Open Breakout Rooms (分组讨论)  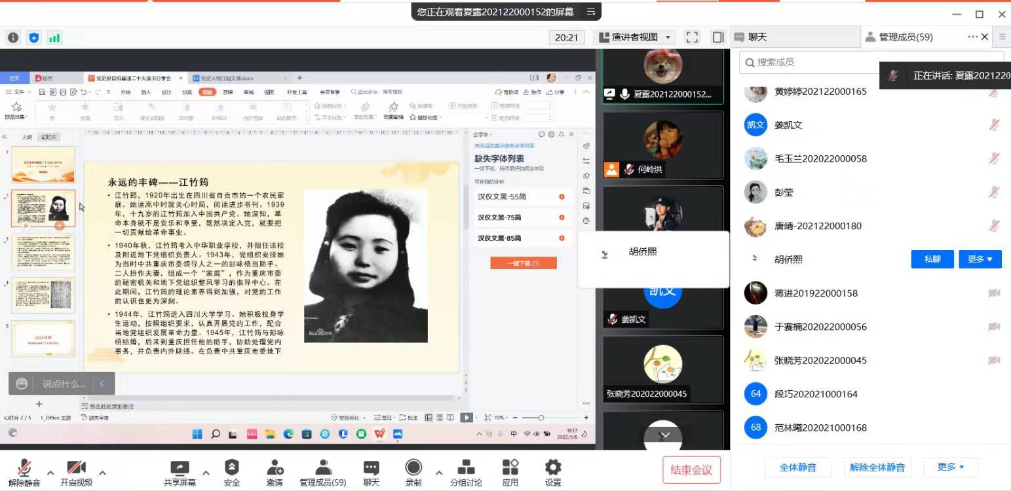[x=466, y=467]
